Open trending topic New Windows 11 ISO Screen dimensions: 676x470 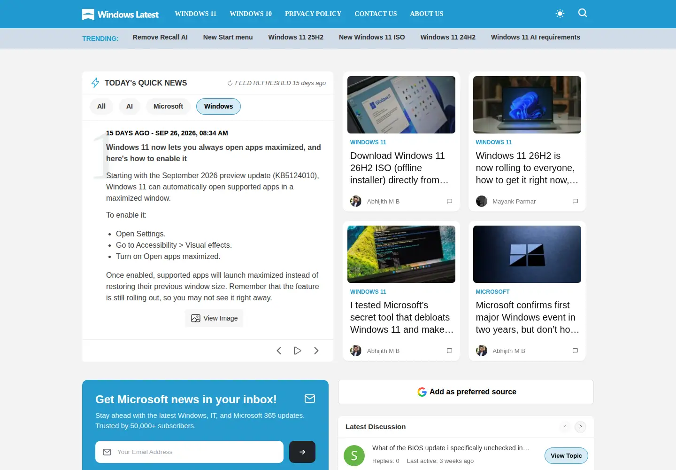[372, 37]
